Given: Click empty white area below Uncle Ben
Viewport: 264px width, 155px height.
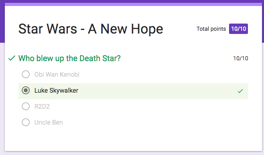Looking at the screenshot, I should (x=133, y=139).
